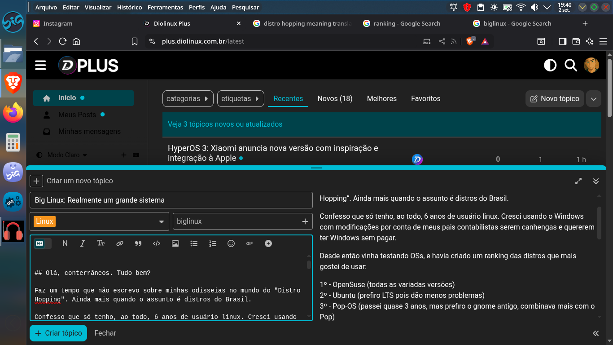Click Fechar to close the composer

click(x=105, y=333)
